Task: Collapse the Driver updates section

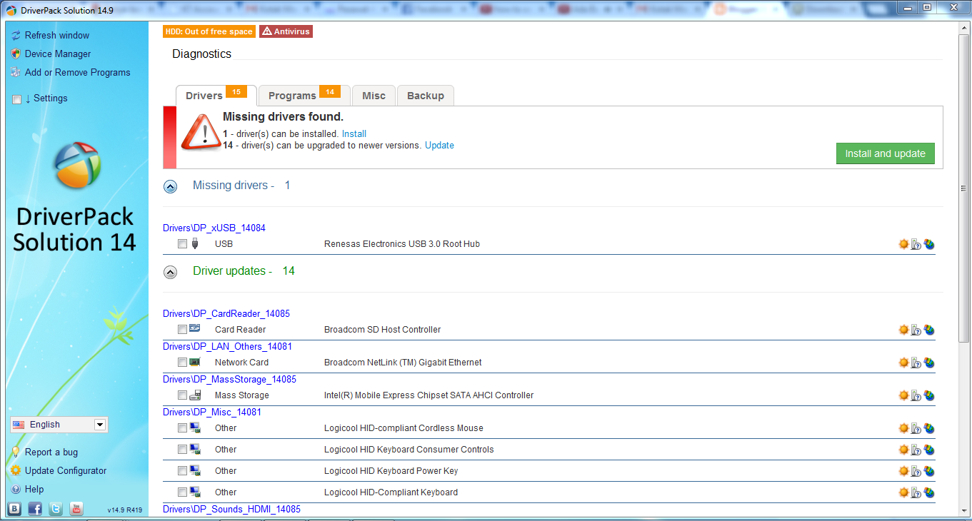Action: [x=171, y=272]
